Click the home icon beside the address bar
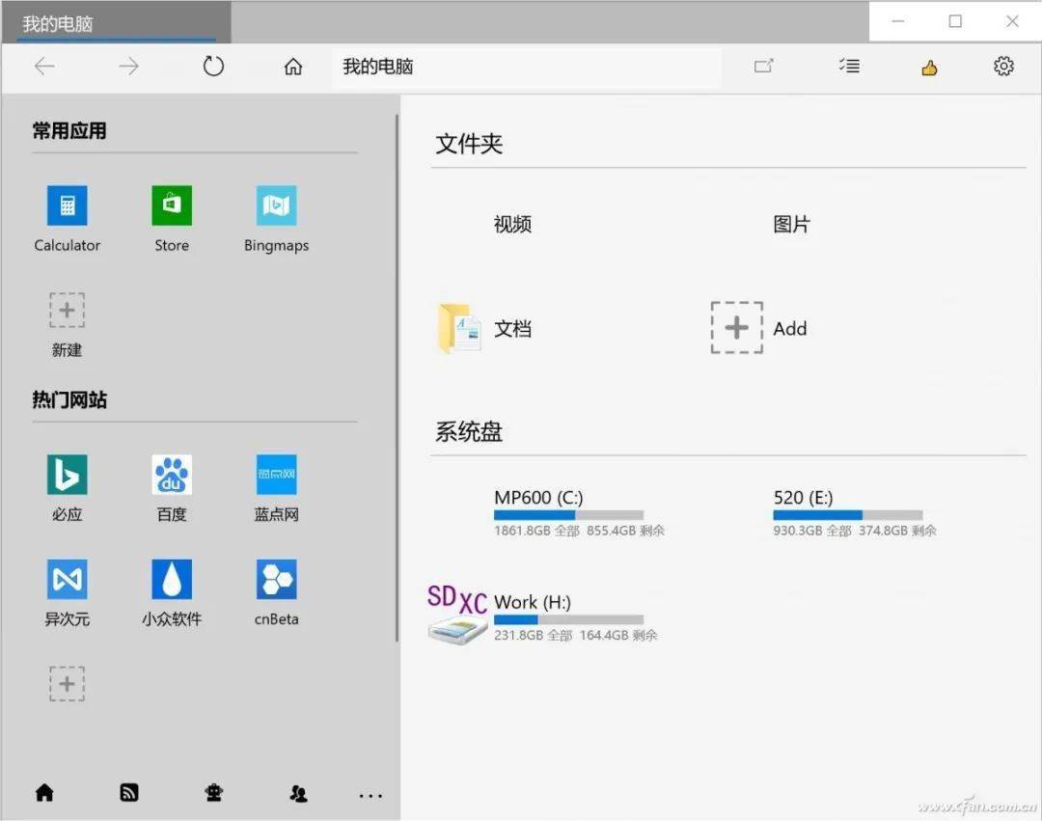 click(x=293, y=67)
